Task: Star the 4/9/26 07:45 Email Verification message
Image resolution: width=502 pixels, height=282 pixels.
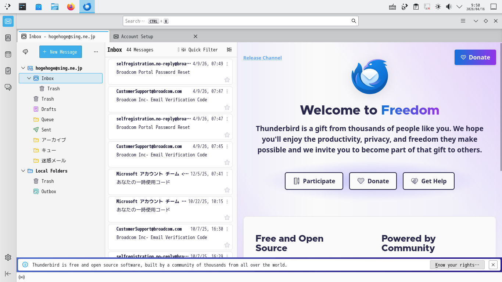Action: click(x=227, y=162)
